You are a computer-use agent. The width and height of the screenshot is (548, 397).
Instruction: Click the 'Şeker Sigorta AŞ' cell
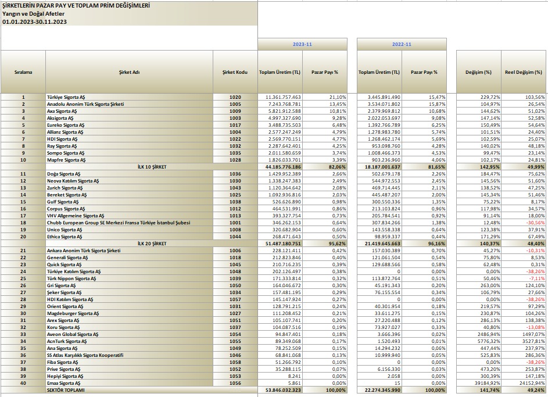click(130, 292)
